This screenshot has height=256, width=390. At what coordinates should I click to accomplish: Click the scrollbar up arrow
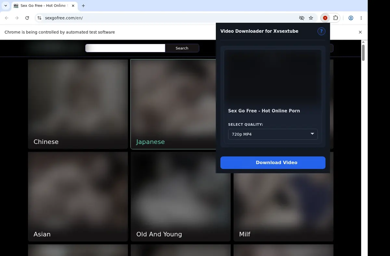tap(363, 42)
